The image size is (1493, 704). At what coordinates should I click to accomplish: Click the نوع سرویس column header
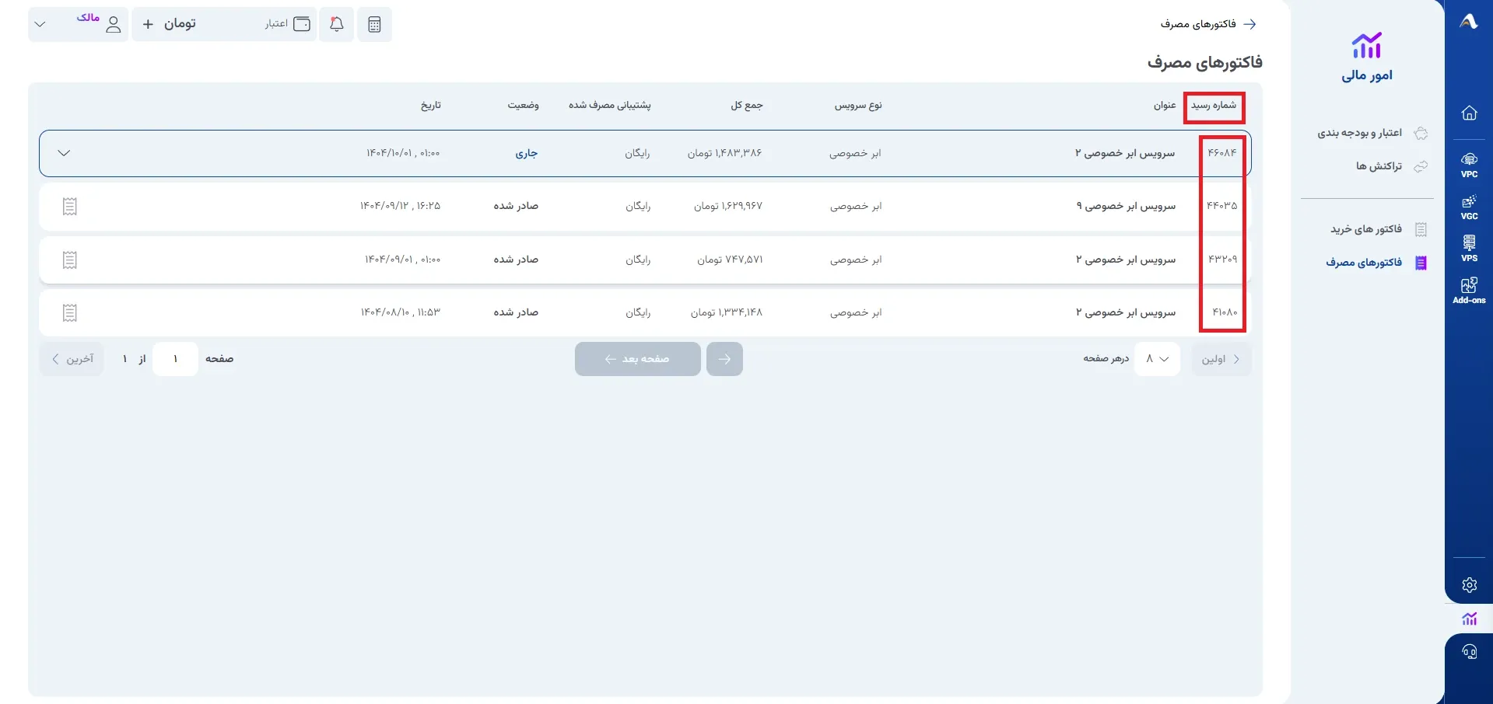click(x=858, y=105)
